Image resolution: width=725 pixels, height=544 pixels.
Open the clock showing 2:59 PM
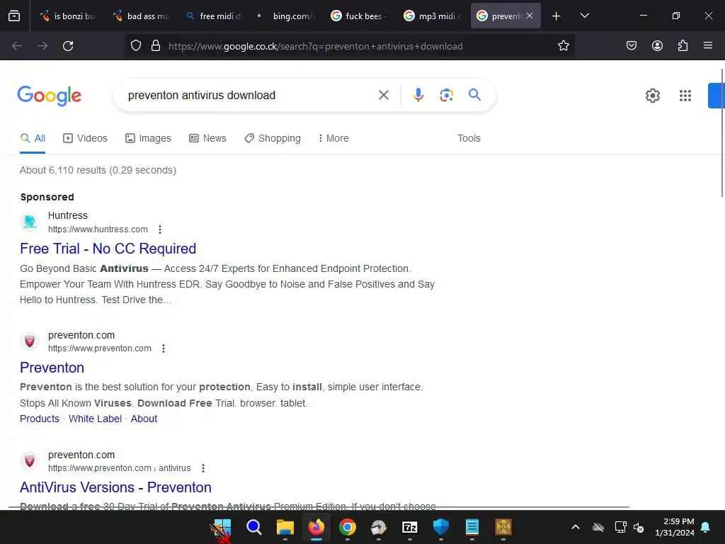pyautogui.click(x=675, y=527)
